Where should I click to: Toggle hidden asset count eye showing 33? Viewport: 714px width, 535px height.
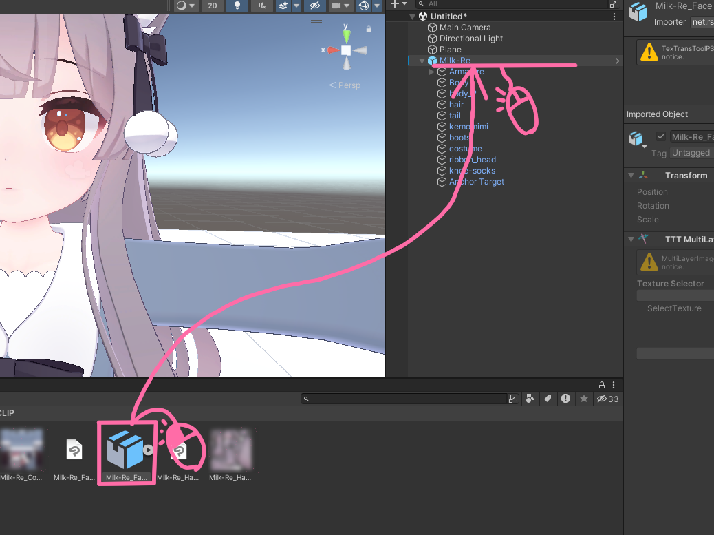tap(604, 399)
